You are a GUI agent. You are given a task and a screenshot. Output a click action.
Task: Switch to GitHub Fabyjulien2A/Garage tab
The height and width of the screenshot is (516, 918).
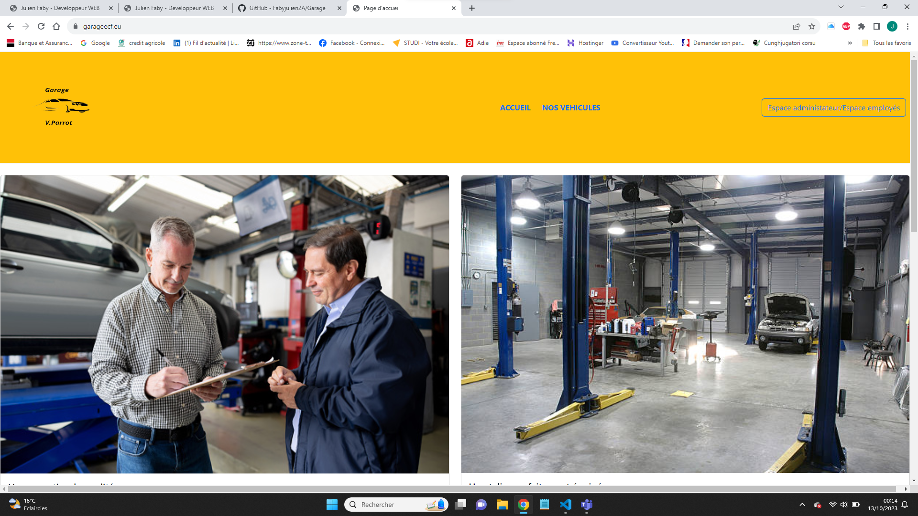click(287, 8)
